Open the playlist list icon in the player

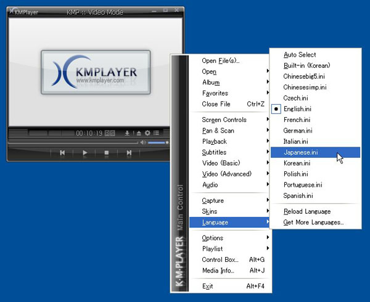point(156,133)
